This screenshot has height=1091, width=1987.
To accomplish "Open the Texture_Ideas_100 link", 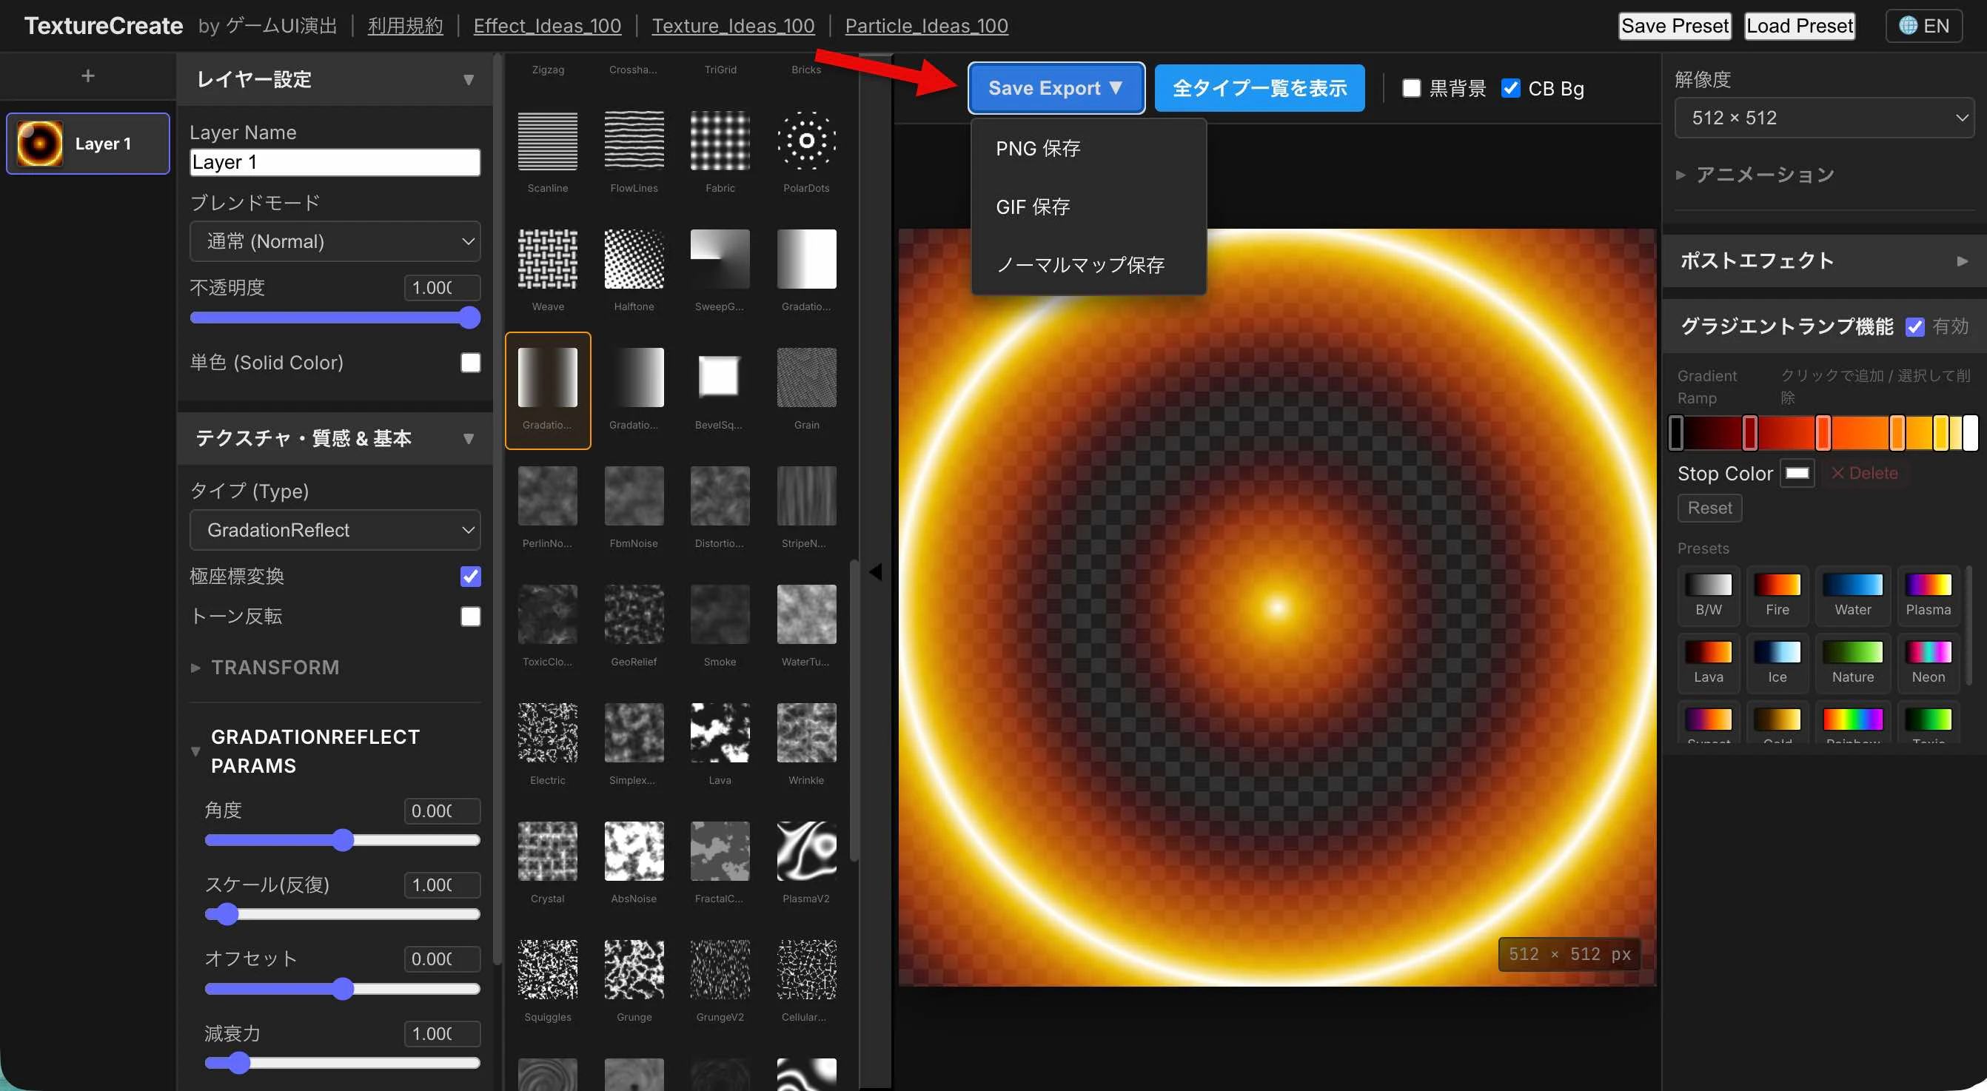I will (x=733, y=25).
